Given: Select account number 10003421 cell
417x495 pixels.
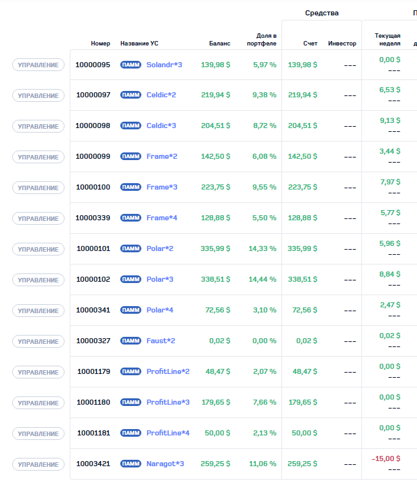Looking at the screenshot, I should (93, 464).
